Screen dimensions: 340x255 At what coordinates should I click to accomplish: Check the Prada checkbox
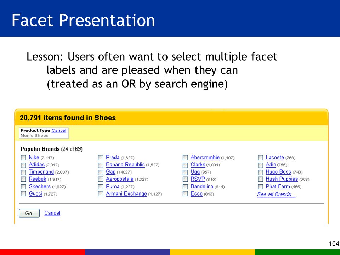click(101, 158)
